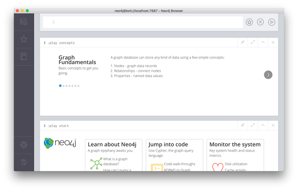
Task: Pin the ':play concepts' frame
Action: pyautogui.click(x=243, y=42)
